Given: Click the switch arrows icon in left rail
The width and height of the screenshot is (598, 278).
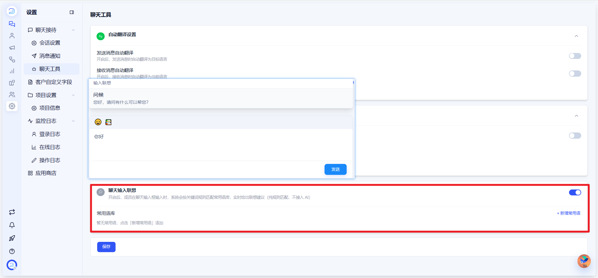Looking at the screenshot, I should (x=12, y=212).
